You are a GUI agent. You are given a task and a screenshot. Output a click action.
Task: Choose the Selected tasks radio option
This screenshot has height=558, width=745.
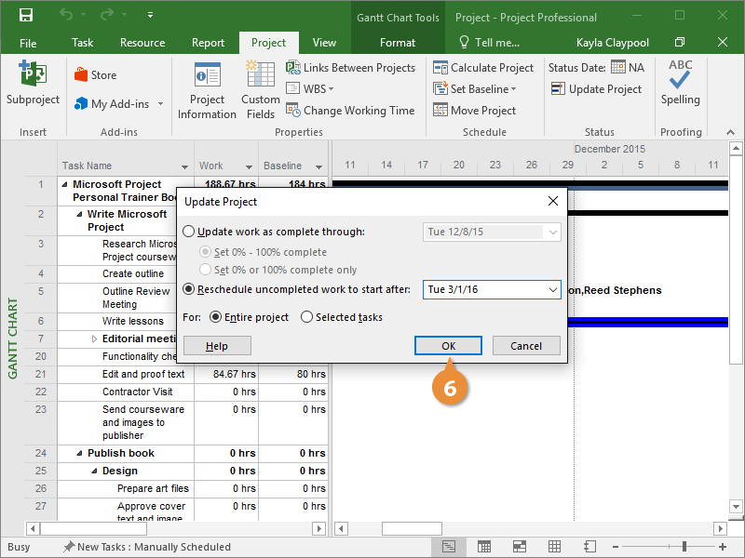[x=307, y=317]
